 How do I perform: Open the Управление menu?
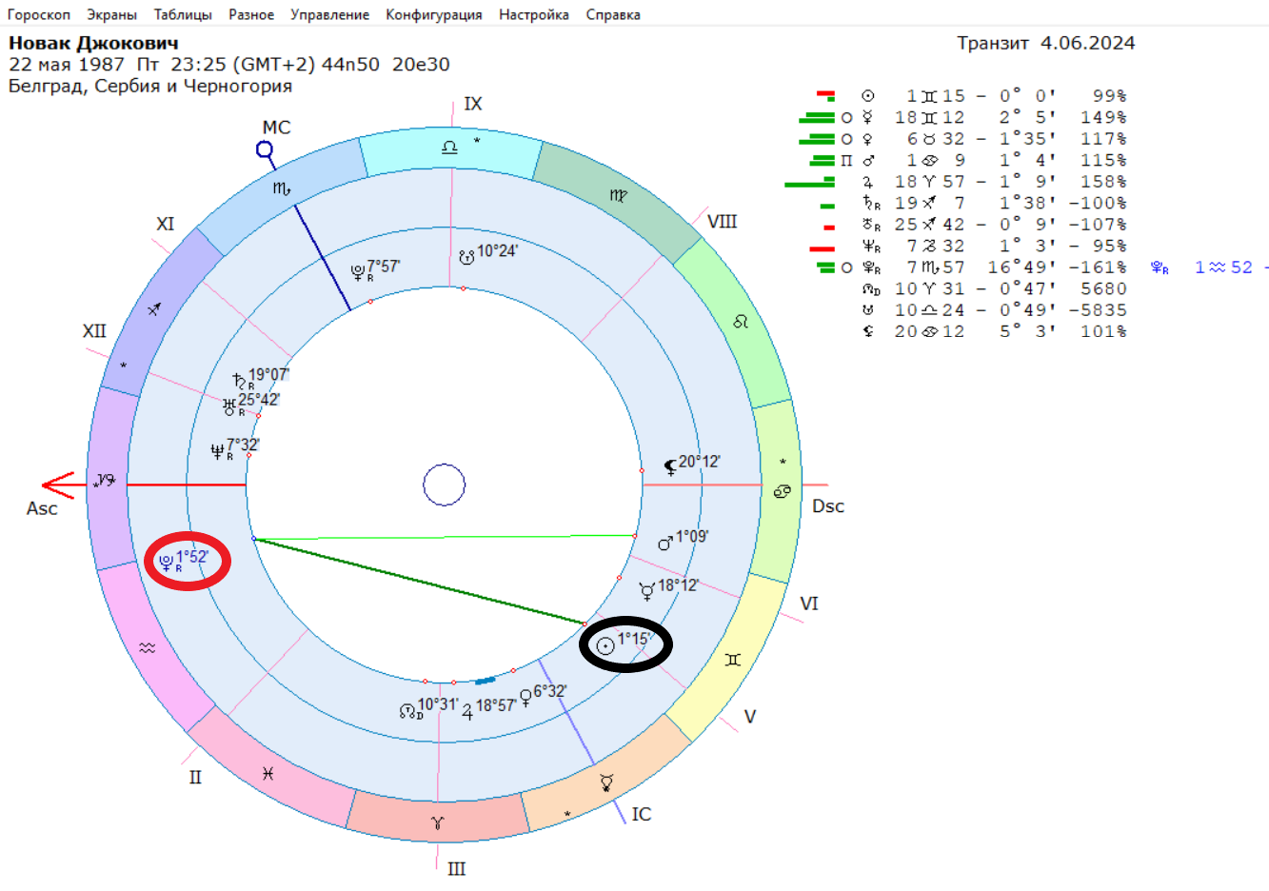(329, 14)
